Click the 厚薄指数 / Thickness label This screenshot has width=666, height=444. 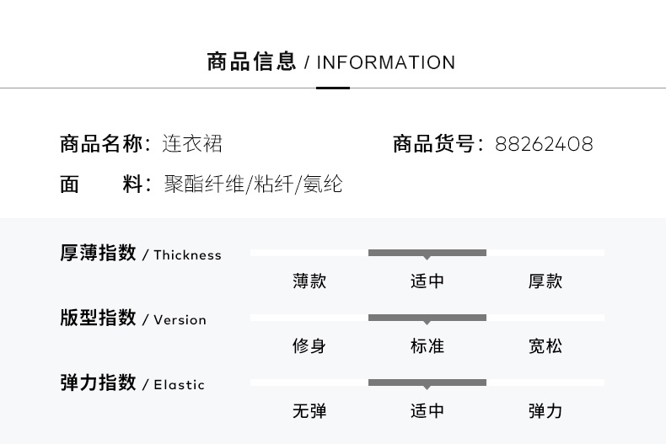(141, 253)
